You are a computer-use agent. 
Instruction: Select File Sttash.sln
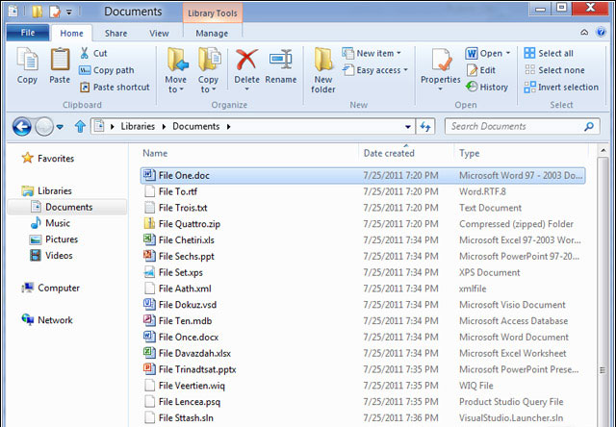coord(362,417)
